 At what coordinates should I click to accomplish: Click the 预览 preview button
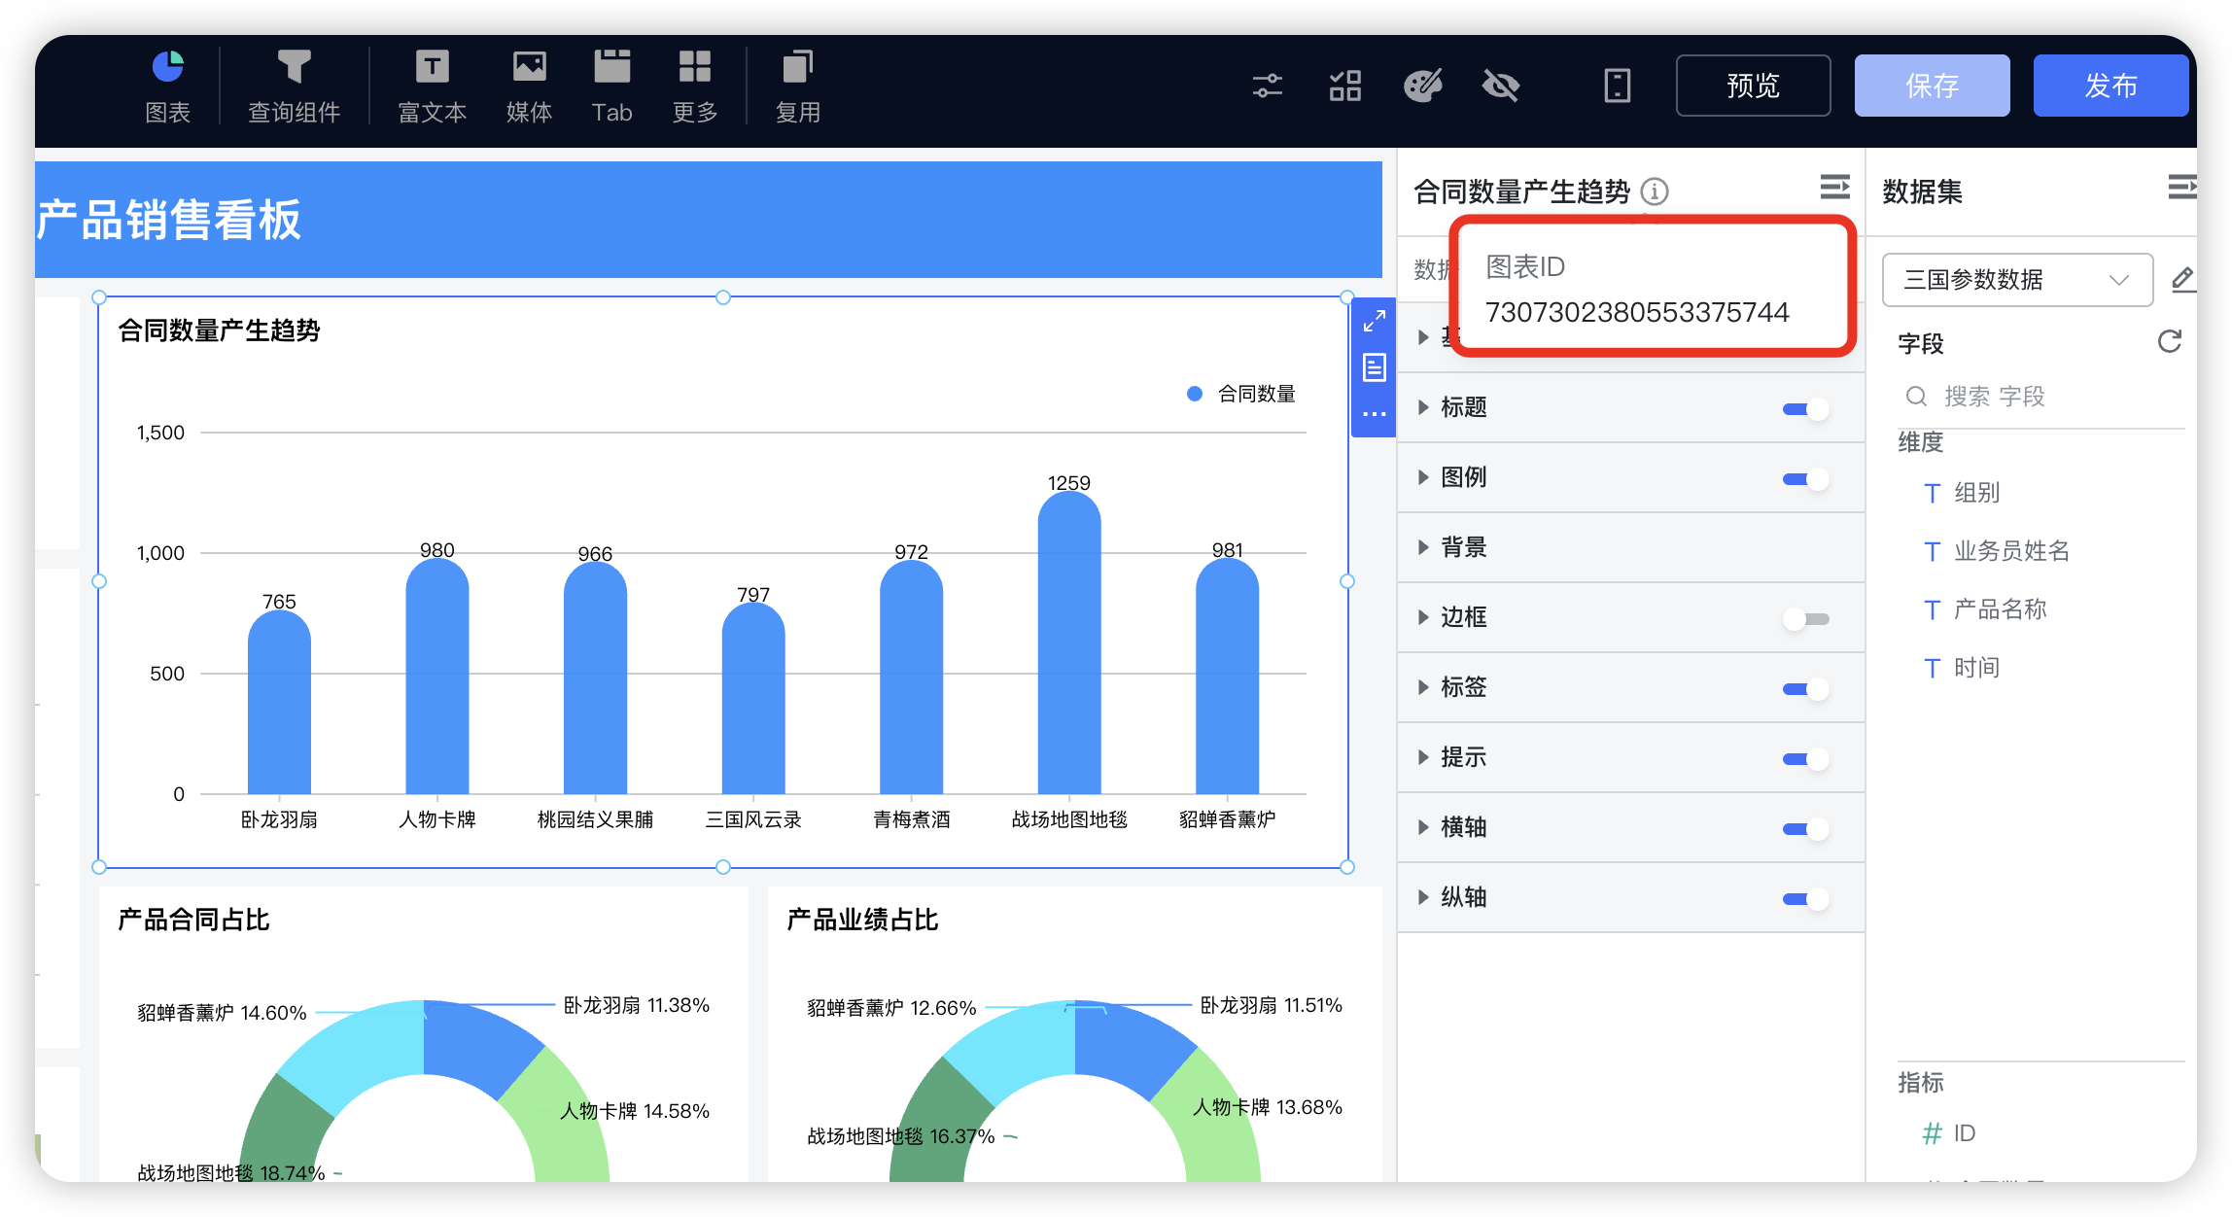tap(1752, 86)
